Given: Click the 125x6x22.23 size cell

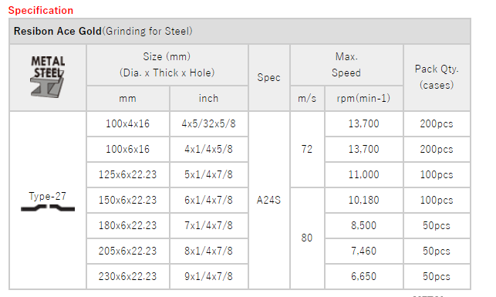Looking at the screenshot, I should pos(127,174).
